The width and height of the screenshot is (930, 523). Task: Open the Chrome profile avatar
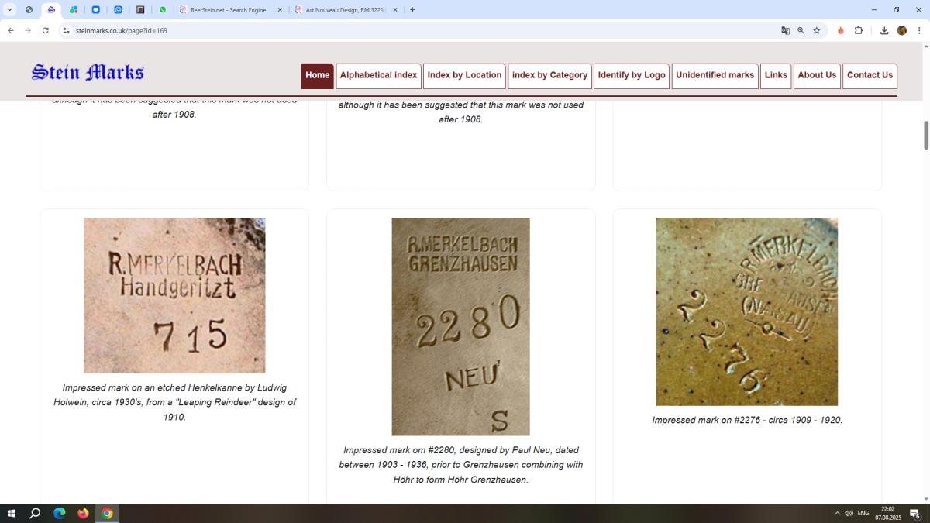pyautogui.click(x=902, y=30)
